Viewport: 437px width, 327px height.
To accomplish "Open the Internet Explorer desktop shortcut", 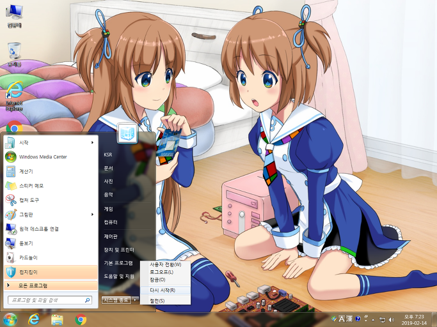I will coord(14,96).
